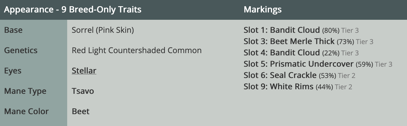Image resolution: width=407 pixels, height=126 pixels.
Task: Click the Base row label
Action: [13, 30]
